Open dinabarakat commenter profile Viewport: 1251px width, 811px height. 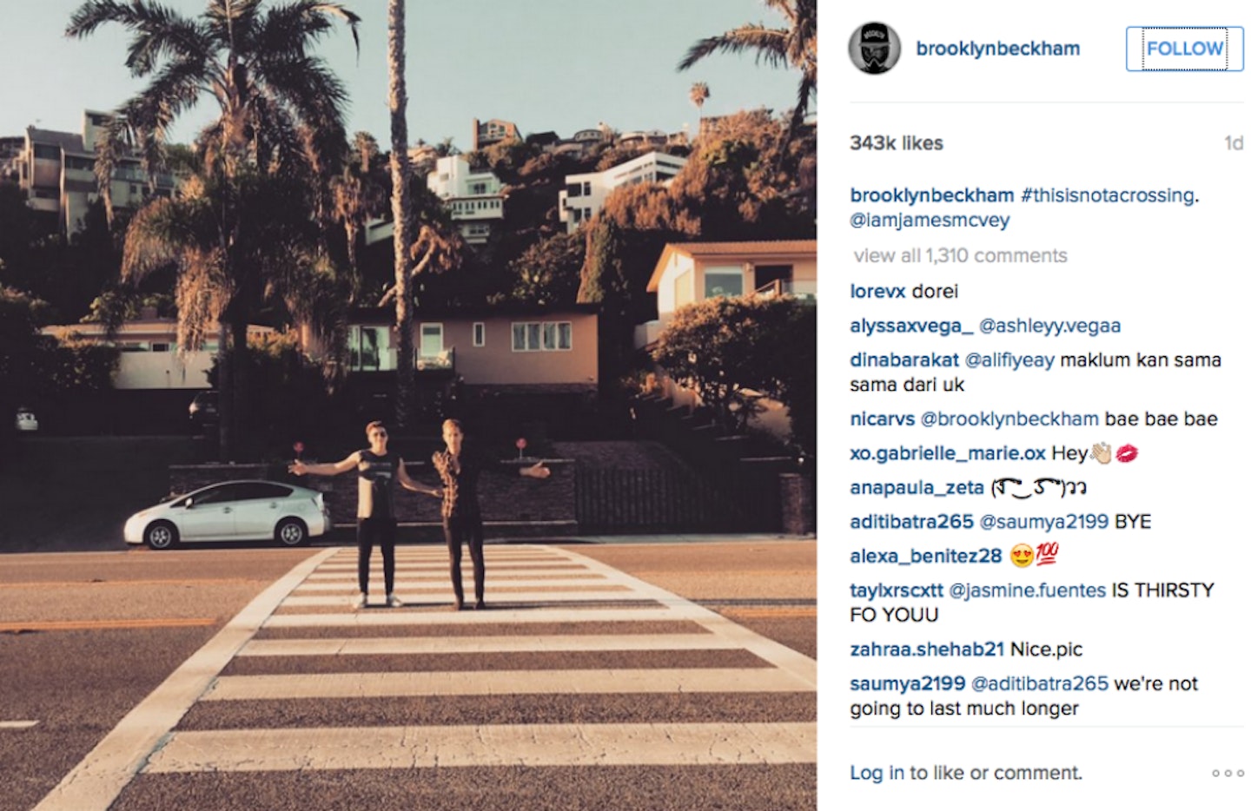pos(904,359)
